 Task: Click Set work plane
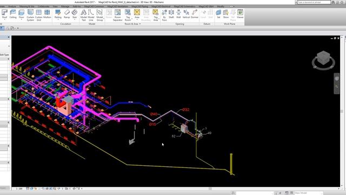(x=218, y=14)
